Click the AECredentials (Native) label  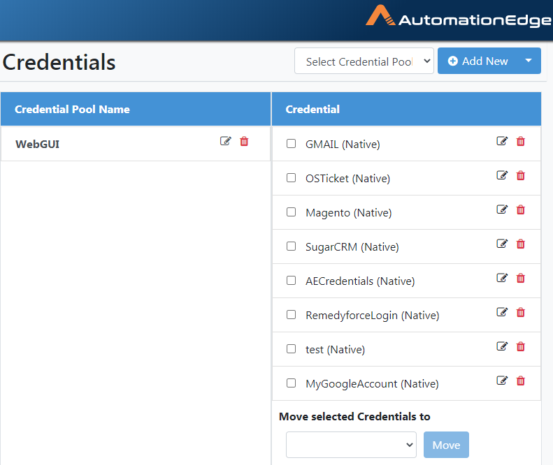360,281
